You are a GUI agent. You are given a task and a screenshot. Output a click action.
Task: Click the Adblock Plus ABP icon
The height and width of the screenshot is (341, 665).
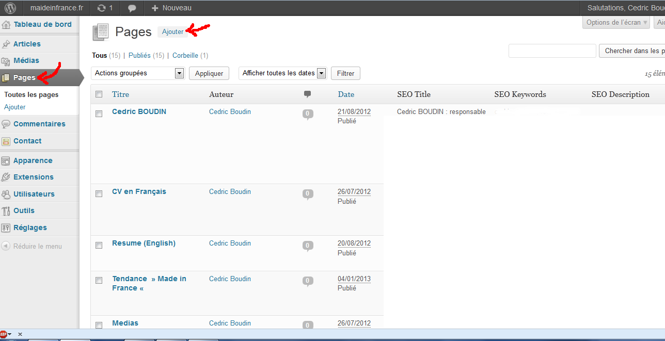(x=4, y=334)
